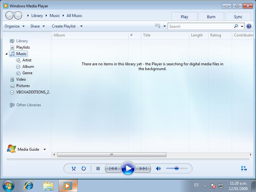Screen dimensions: 256x192
Task: Go to the Previous track button
Action: pos(113,168)
